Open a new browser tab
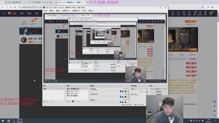Image resolution: width=219 pixels, height=123 pixels. (87, 2)
